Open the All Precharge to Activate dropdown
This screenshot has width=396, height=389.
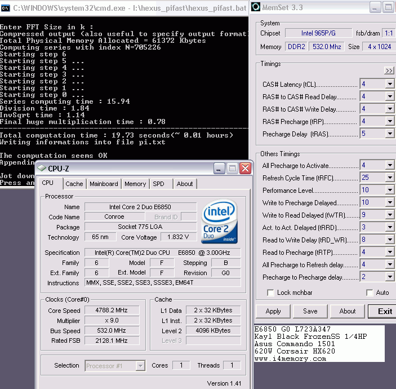pyautogui.click(x=390, y=165)
